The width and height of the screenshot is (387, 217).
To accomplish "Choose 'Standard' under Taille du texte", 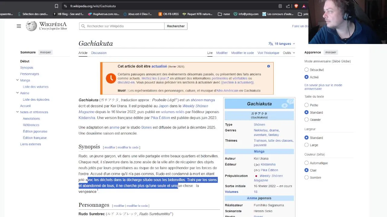I will point(307,112).
